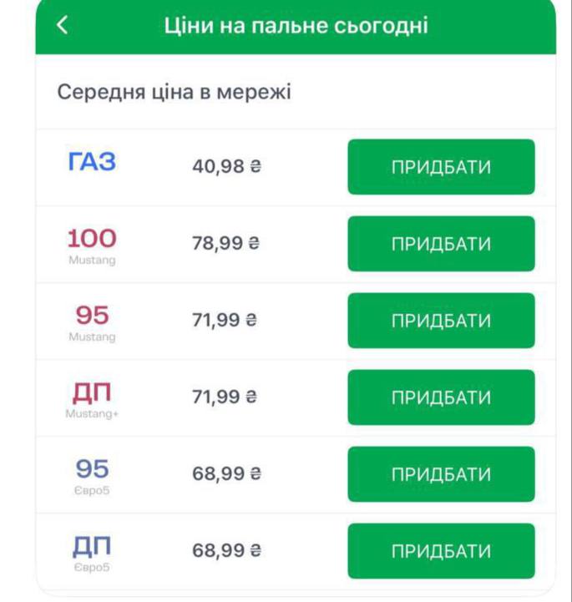Choose the ДП Євро5 diesel icon
This screenshot has width=572, height=602.
(92, 552)
